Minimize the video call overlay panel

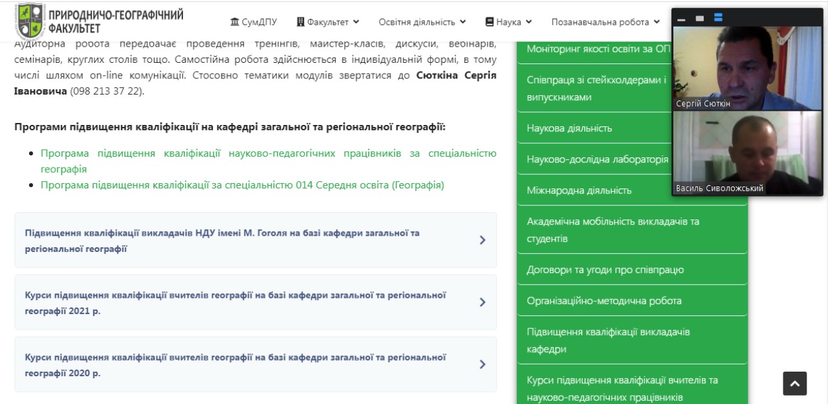pyautogui.click(x=681, y=19)
